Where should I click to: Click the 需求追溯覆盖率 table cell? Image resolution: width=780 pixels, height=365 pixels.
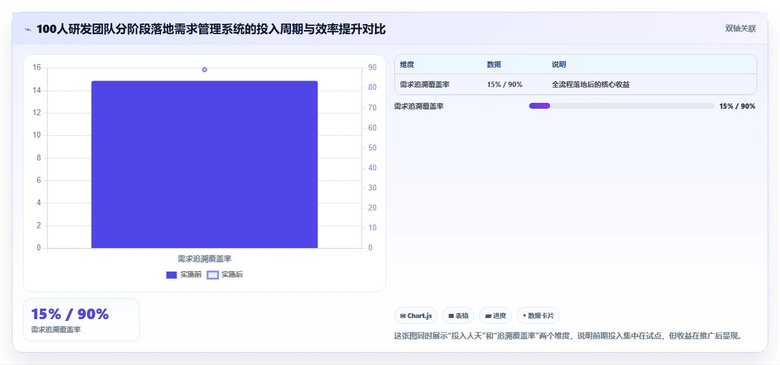(424, 84)
